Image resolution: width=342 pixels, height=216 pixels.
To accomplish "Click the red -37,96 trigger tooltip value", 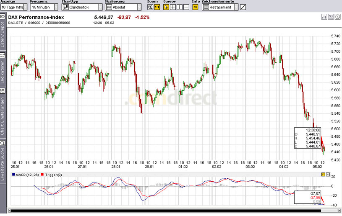I will click(315, 197).
